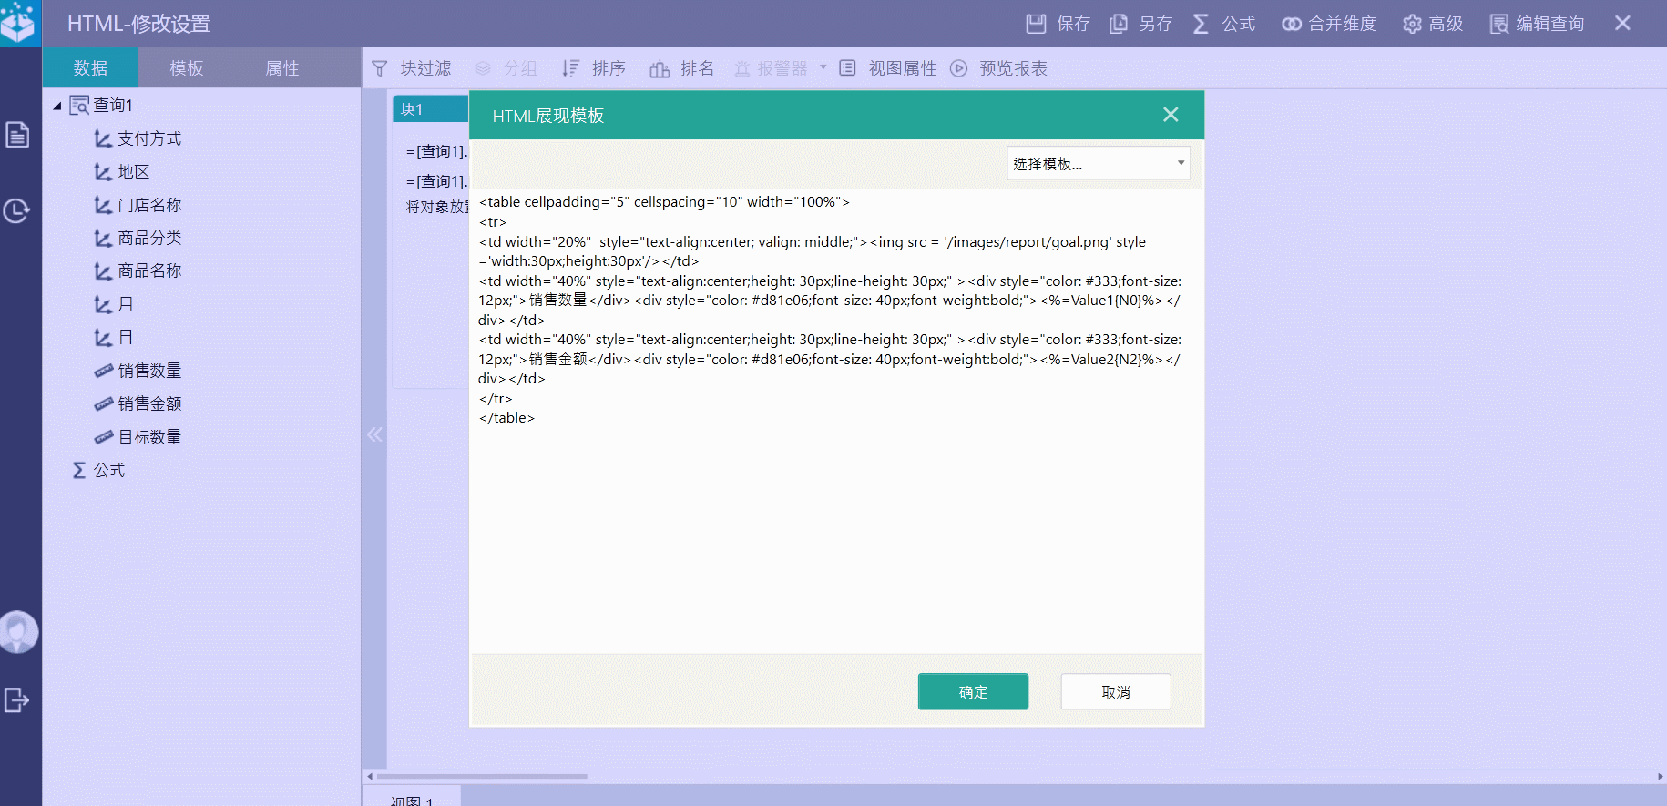Click the save-as (另存) icon
The image size is (1667, 806).
click(1119, 24)
